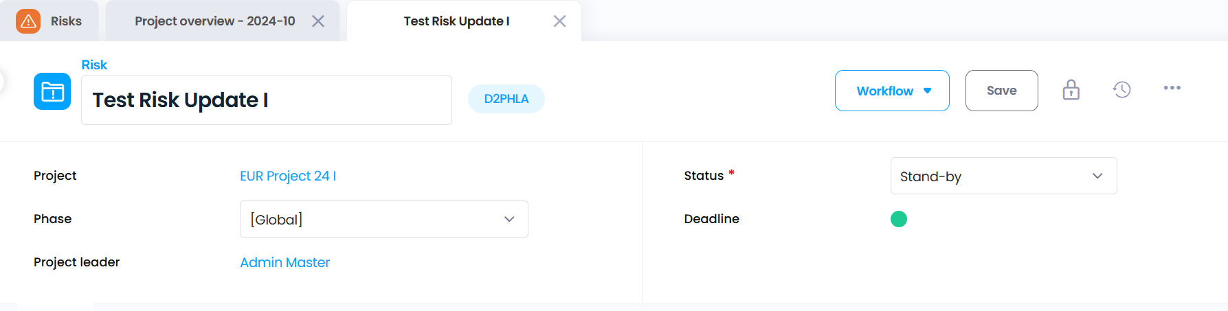
Task: Close the Project overview - 2024-10 tab
Action: click(x=318, y=21)
